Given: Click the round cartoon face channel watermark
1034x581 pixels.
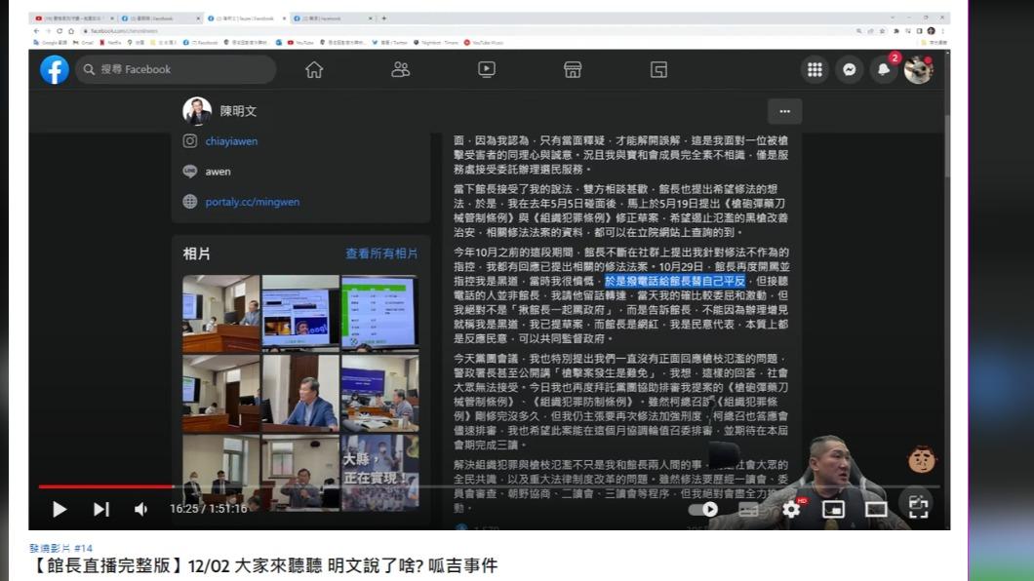Looking at the screenshot, I should (922, 459).
